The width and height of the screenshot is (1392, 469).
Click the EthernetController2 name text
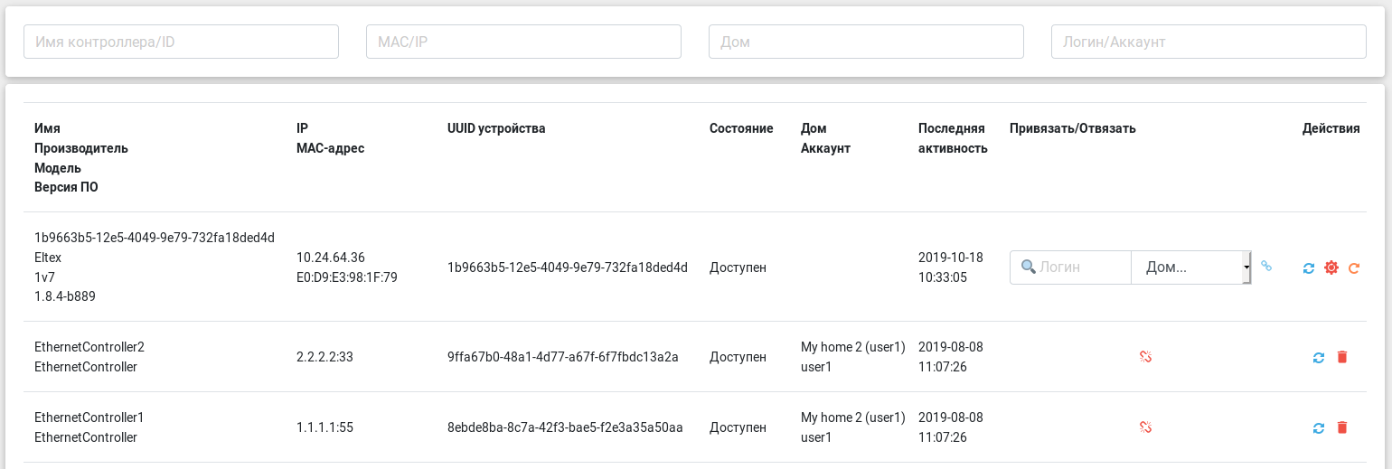(x=89, y=347)
